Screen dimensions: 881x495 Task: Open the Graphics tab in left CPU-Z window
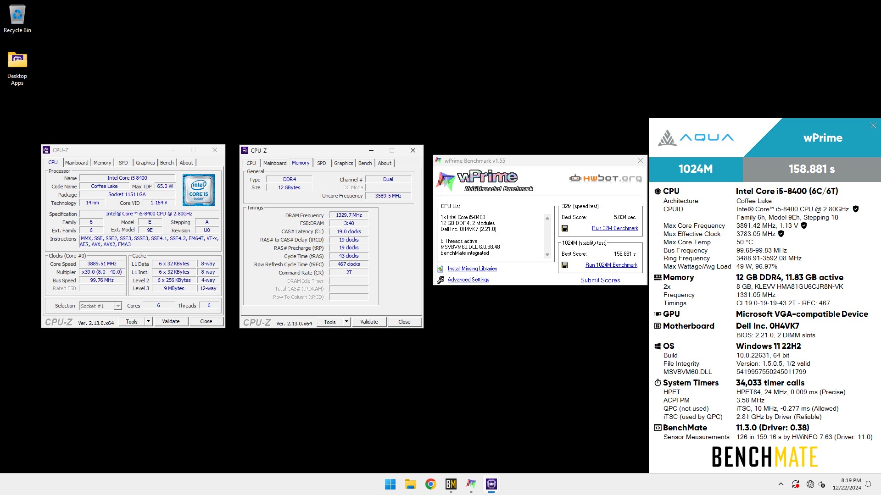[x=145, y=163]
